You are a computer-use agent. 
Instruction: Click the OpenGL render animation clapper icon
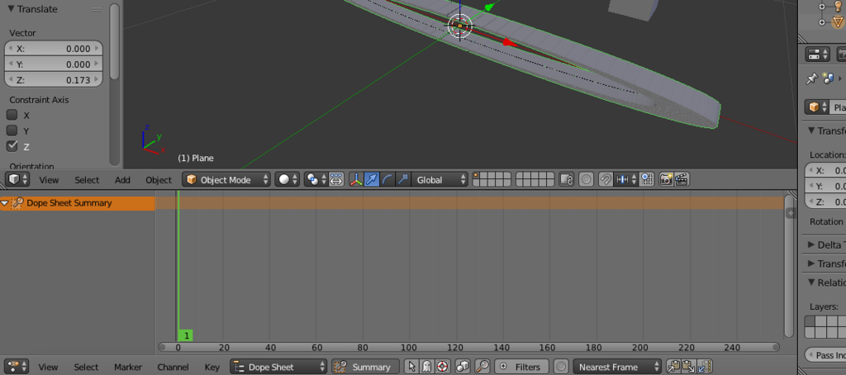tap(682, 180)
